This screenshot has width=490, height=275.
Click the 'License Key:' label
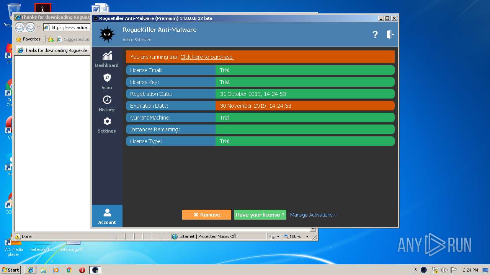tap(144, 82)
